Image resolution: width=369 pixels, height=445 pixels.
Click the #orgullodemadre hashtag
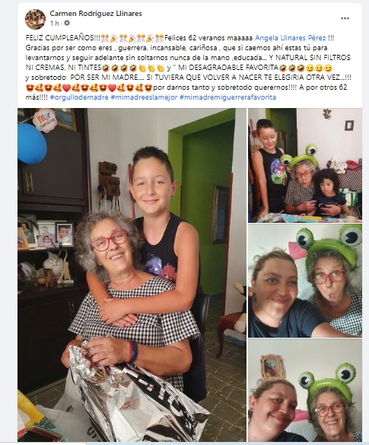79,97
